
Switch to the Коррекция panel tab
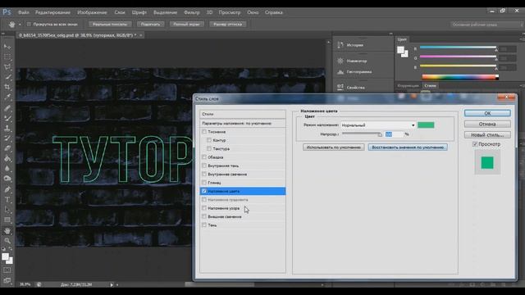(409, 85)
